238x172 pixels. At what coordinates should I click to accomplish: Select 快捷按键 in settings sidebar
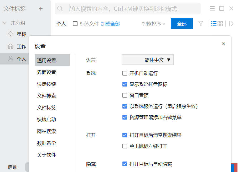click(x=46, y=84)
